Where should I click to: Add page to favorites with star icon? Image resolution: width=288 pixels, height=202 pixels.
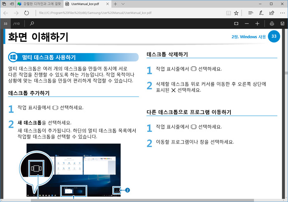pyautogui.click(x=236, y=13)
